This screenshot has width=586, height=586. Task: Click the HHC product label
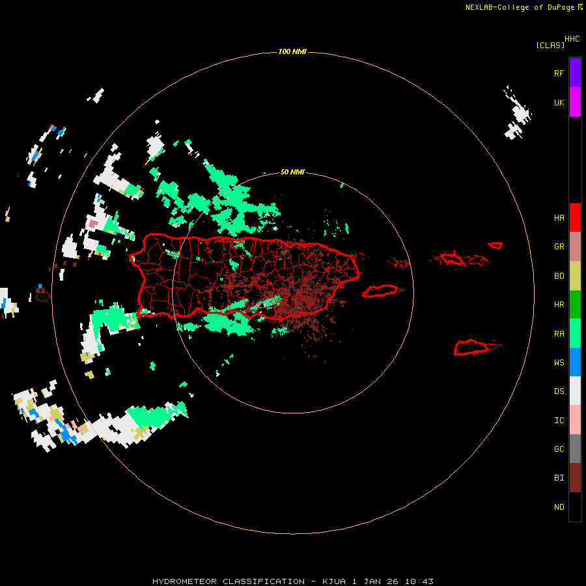[572, 39]
